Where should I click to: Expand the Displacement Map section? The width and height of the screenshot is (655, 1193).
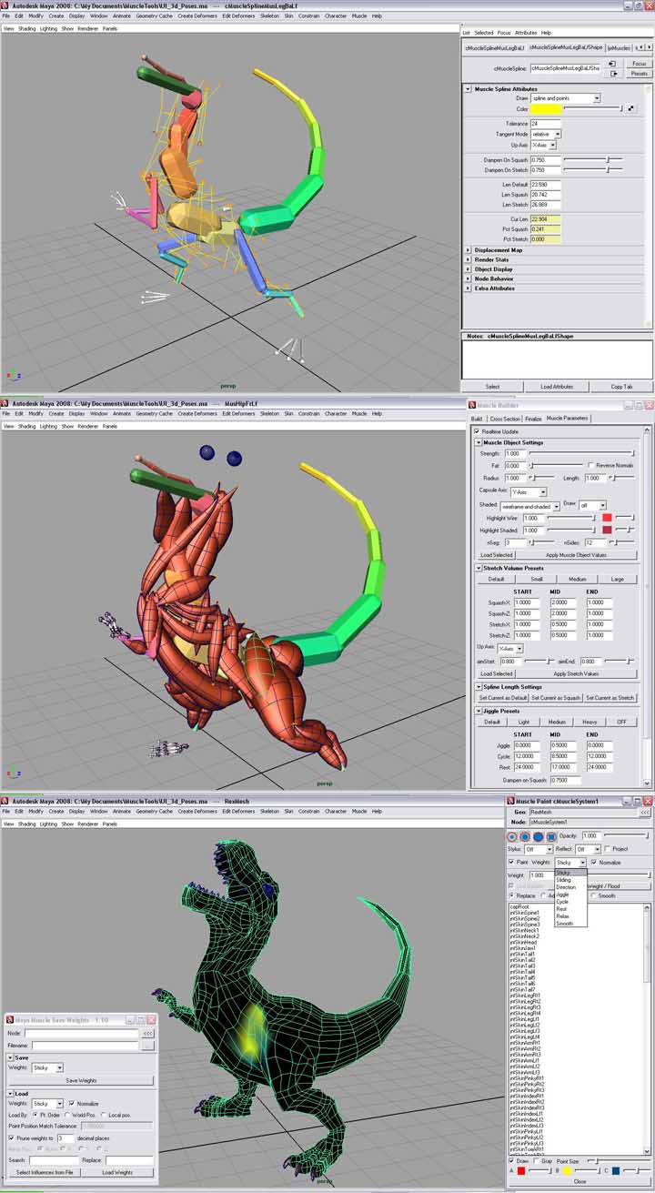coord(468,249)
